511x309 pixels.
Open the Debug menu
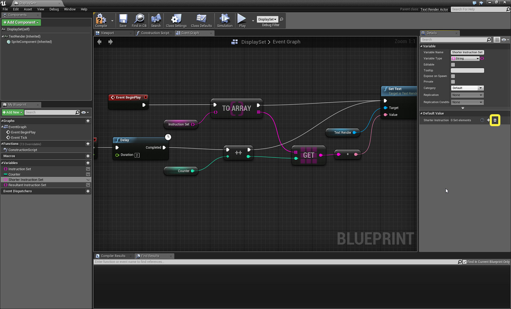pos(54,9)
